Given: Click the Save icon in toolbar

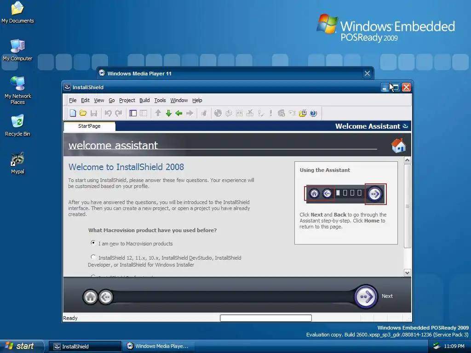Looking at the screenshot, I should 94,113.
